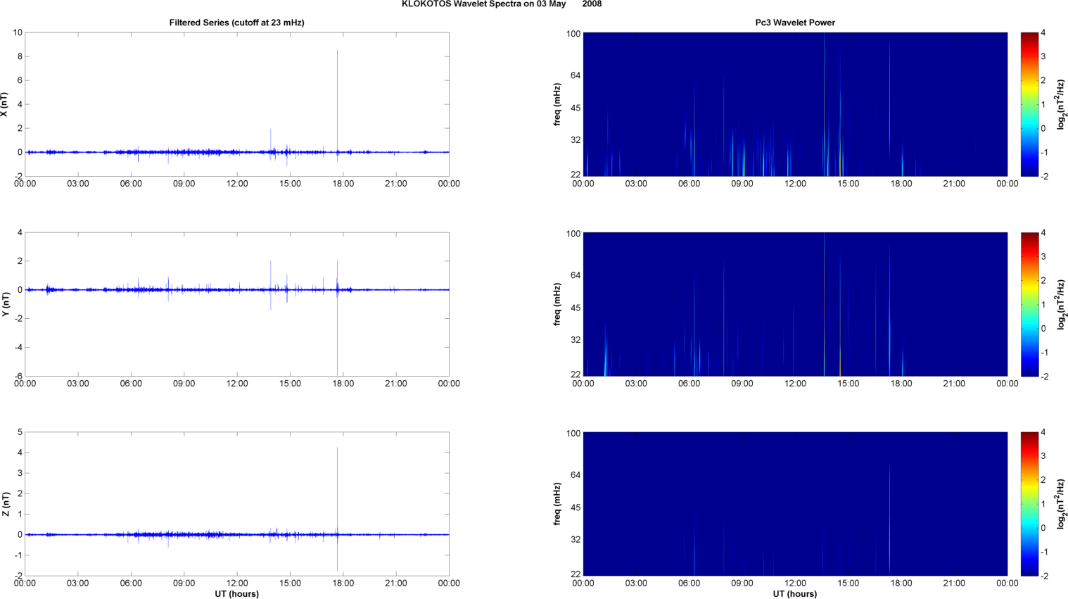Viewport: 1068px width, 599px height.
Task: Select the middle Pc3 wavelet spectrogram
Action: tap(795, 304)
